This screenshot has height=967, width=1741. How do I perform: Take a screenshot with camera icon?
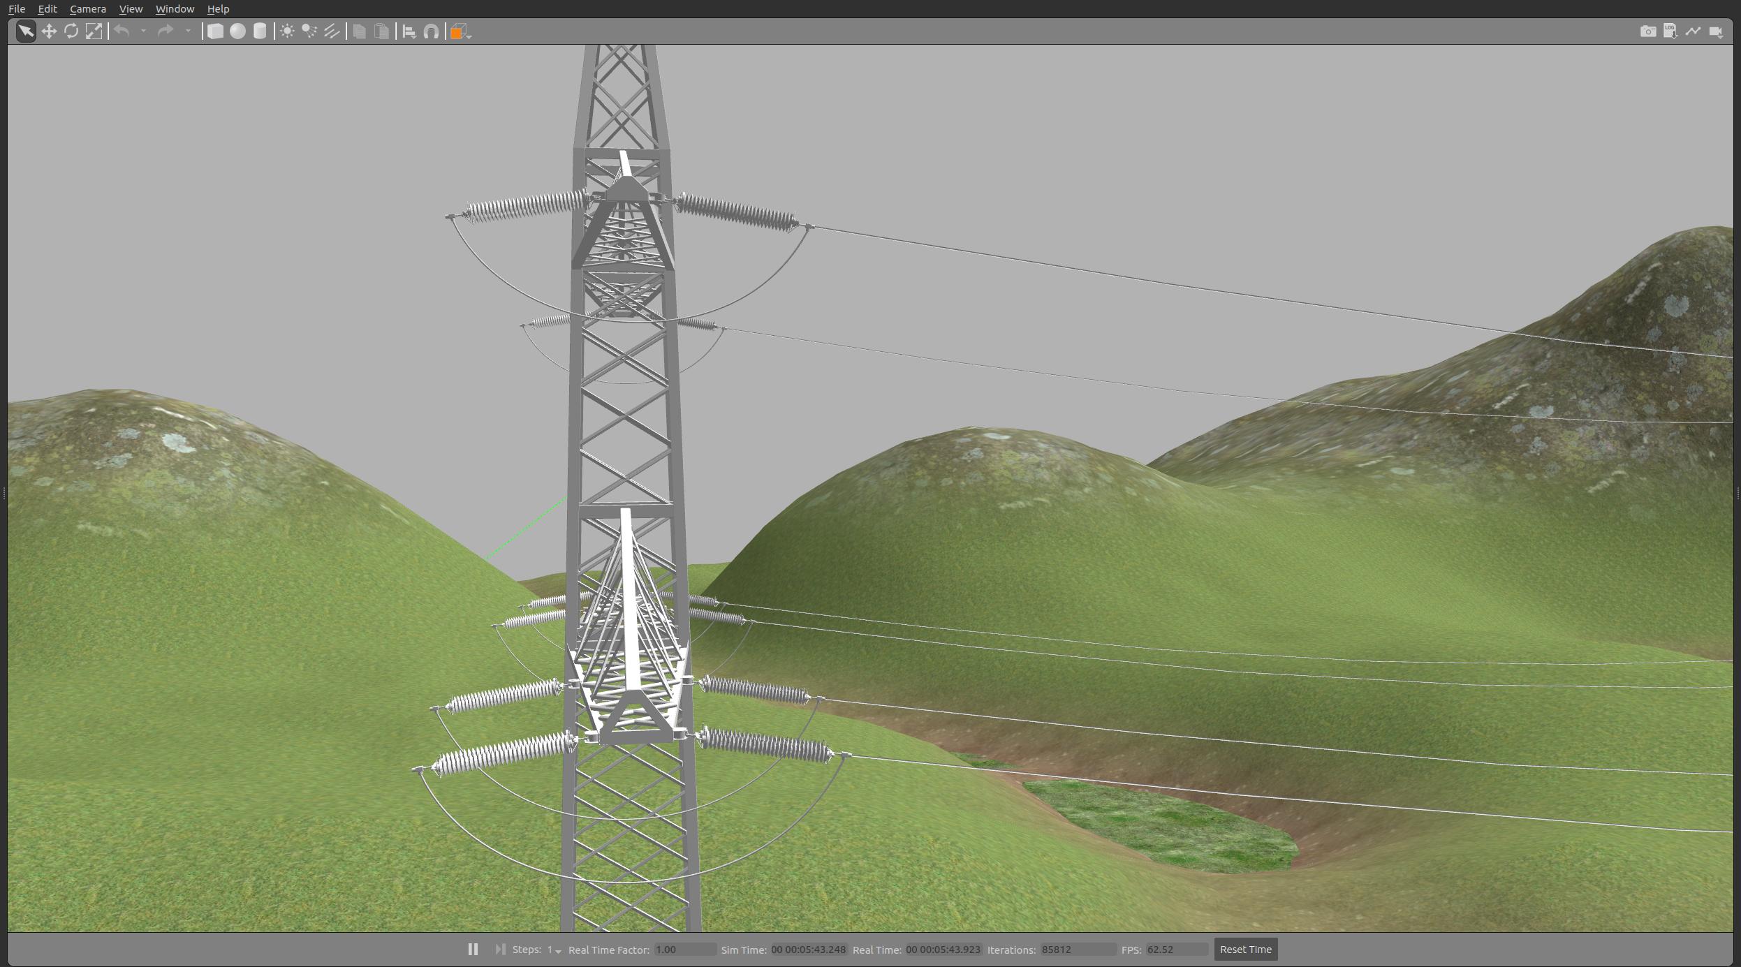[x=1648, y=31]
